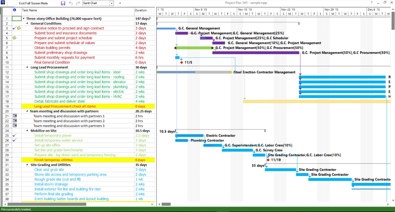
Task: Collapse the Mobilize on Site group
Action: pyautogui.click(x=28, y=131)
